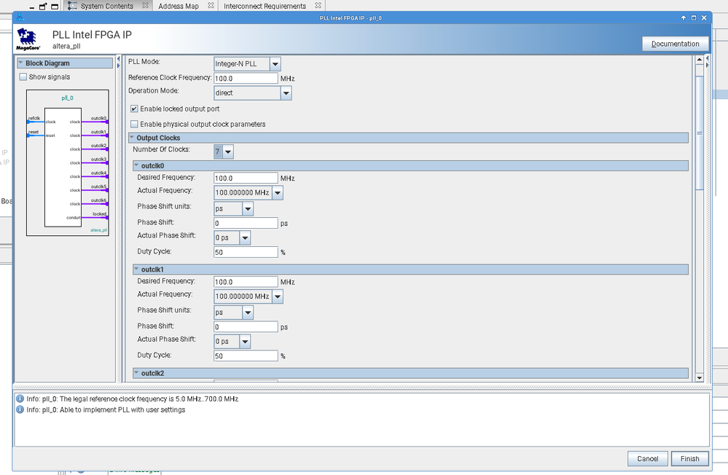Click the info icon on legal reference clock message
Viewport: 728px width, 475px height.
click(x=20, y=399)
